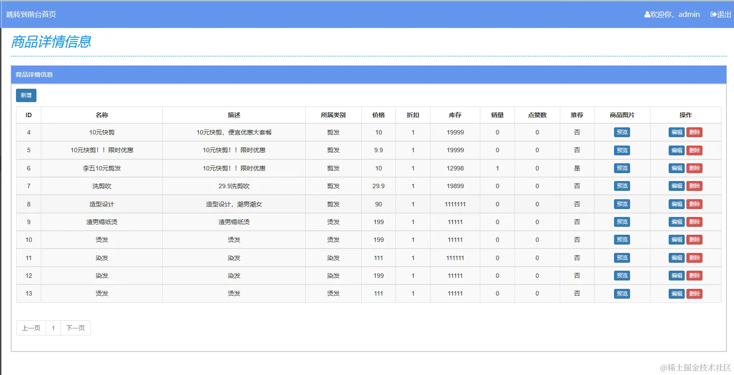Edit the 渣男锡纸烫 product row
Image resolution: width=734 pixels, height=375 pixels.
677,222
